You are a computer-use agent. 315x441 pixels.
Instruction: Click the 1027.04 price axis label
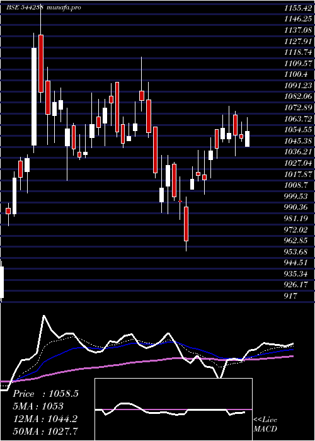pos(298,163)
